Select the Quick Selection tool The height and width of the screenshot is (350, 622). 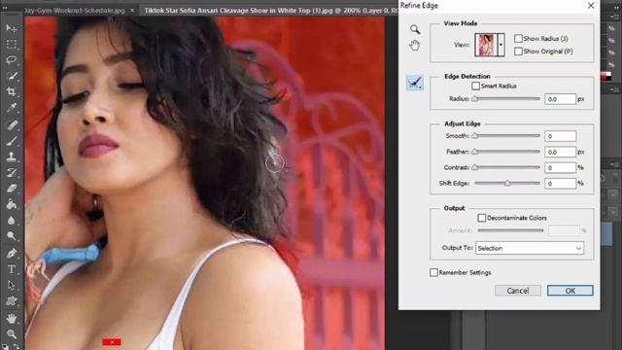(x=11, y=76)
